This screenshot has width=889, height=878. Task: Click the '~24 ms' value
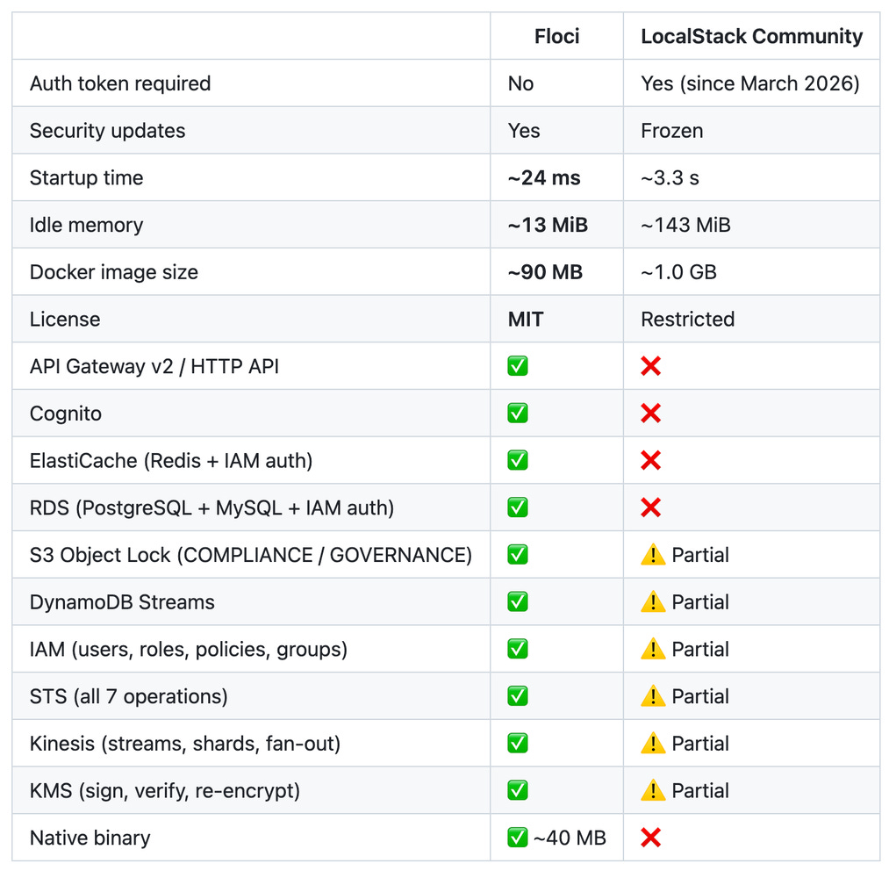coord(544,177)
